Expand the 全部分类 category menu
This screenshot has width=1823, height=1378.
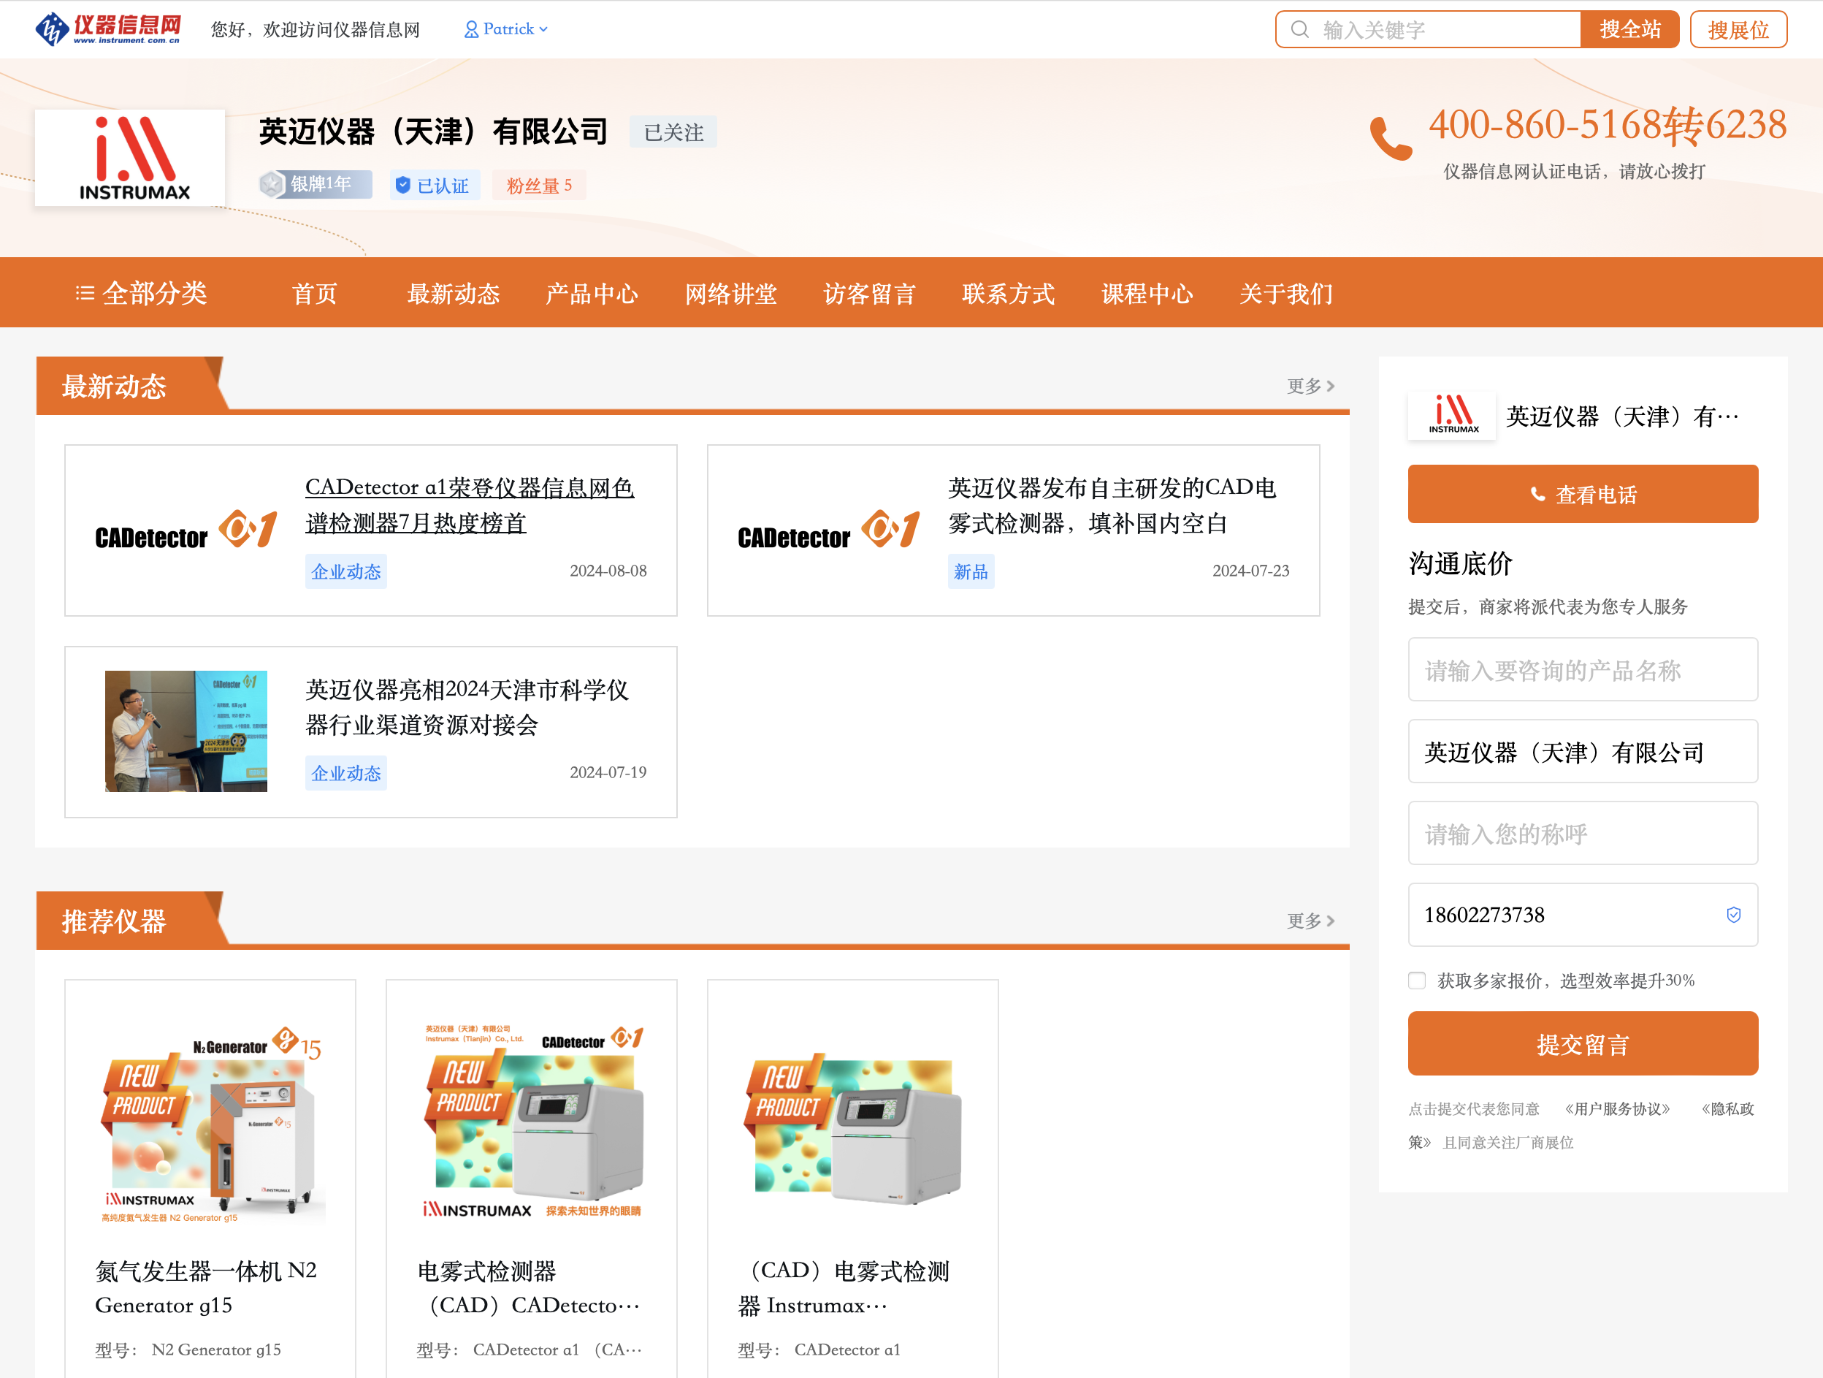pos(141,293)
